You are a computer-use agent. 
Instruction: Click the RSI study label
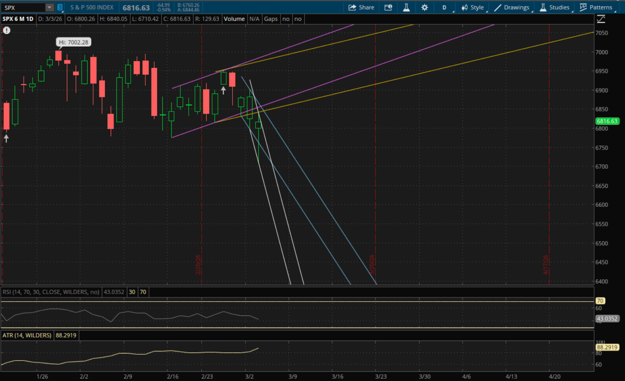pos(51,292)
